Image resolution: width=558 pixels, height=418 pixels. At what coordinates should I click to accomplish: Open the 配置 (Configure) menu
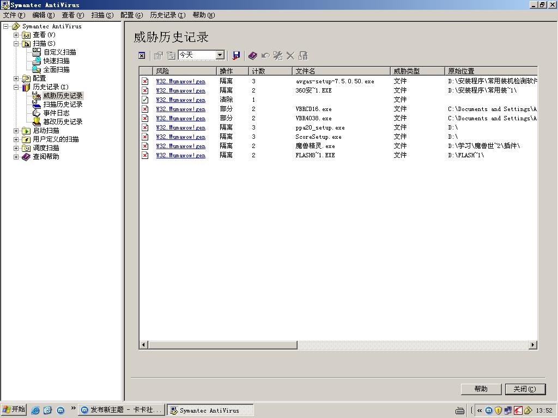[x=131, y=15]
